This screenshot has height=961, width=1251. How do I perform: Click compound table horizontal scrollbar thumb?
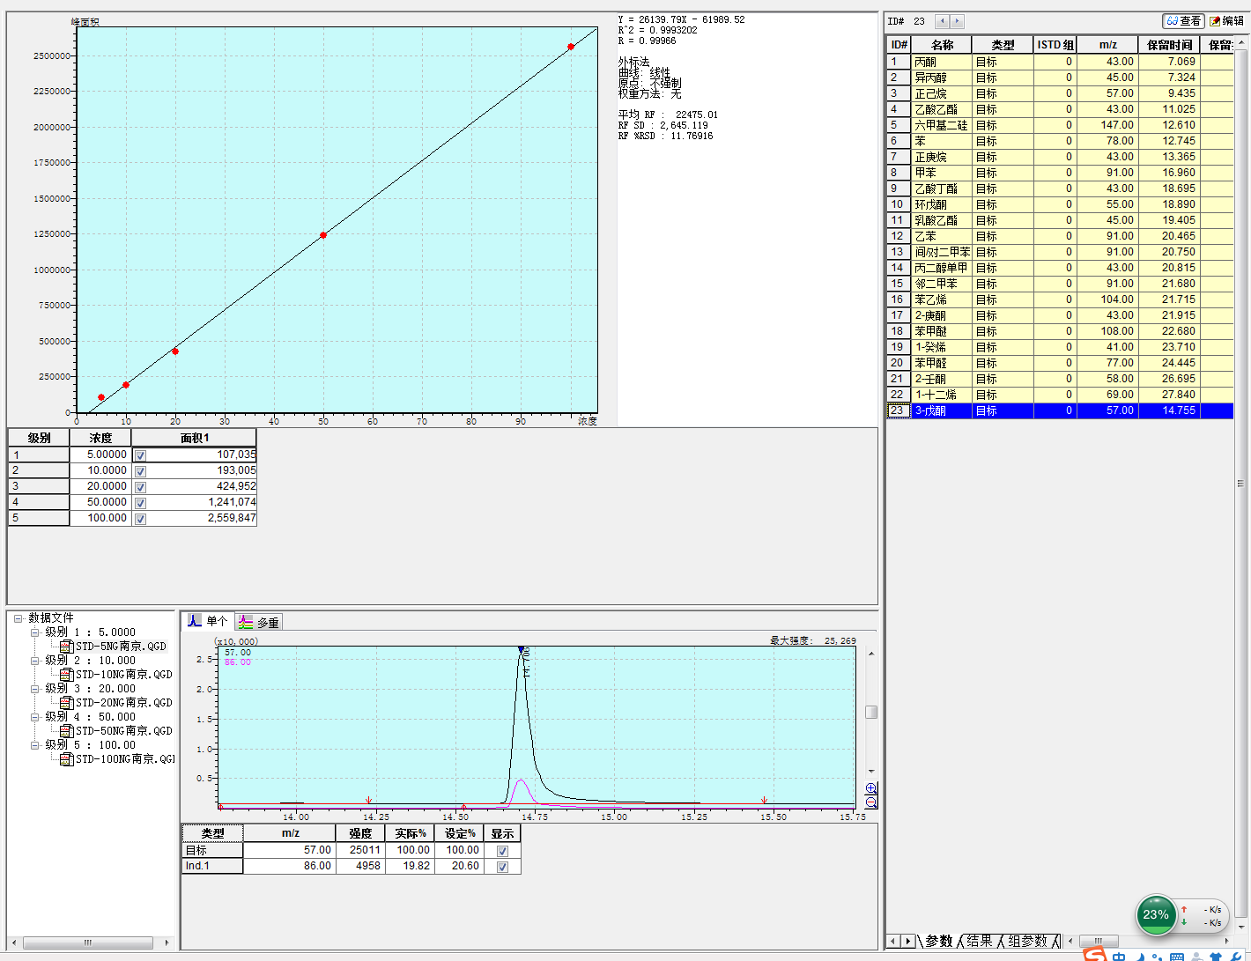click(x=1099, y=941)
